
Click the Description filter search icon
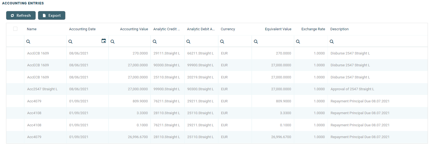[x=332, y=42]
